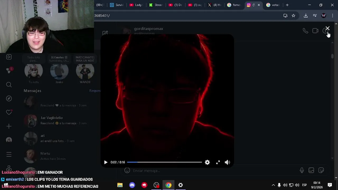This screenshot has height=190, width=338.
Task: Start a video call with gorditaspromax
Action: 315,31
